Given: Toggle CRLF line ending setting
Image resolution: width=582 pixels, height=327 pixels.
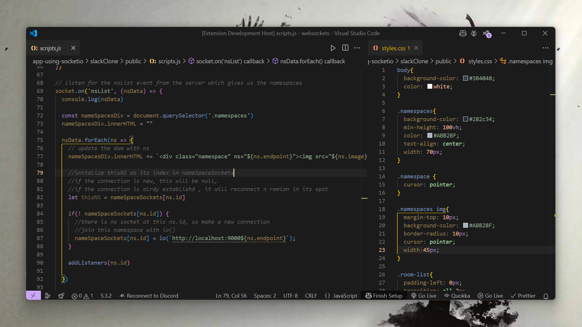Looking at the screenshot, I should click(x=311, y=296).
